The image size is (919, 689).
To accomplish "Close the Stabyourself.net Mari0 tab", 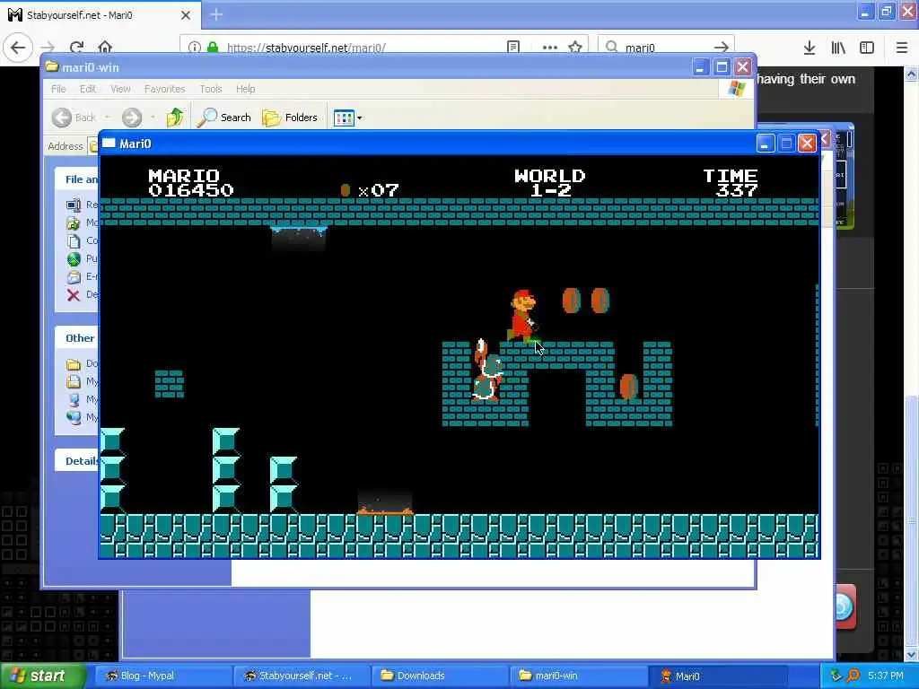I will pos(186,15).
